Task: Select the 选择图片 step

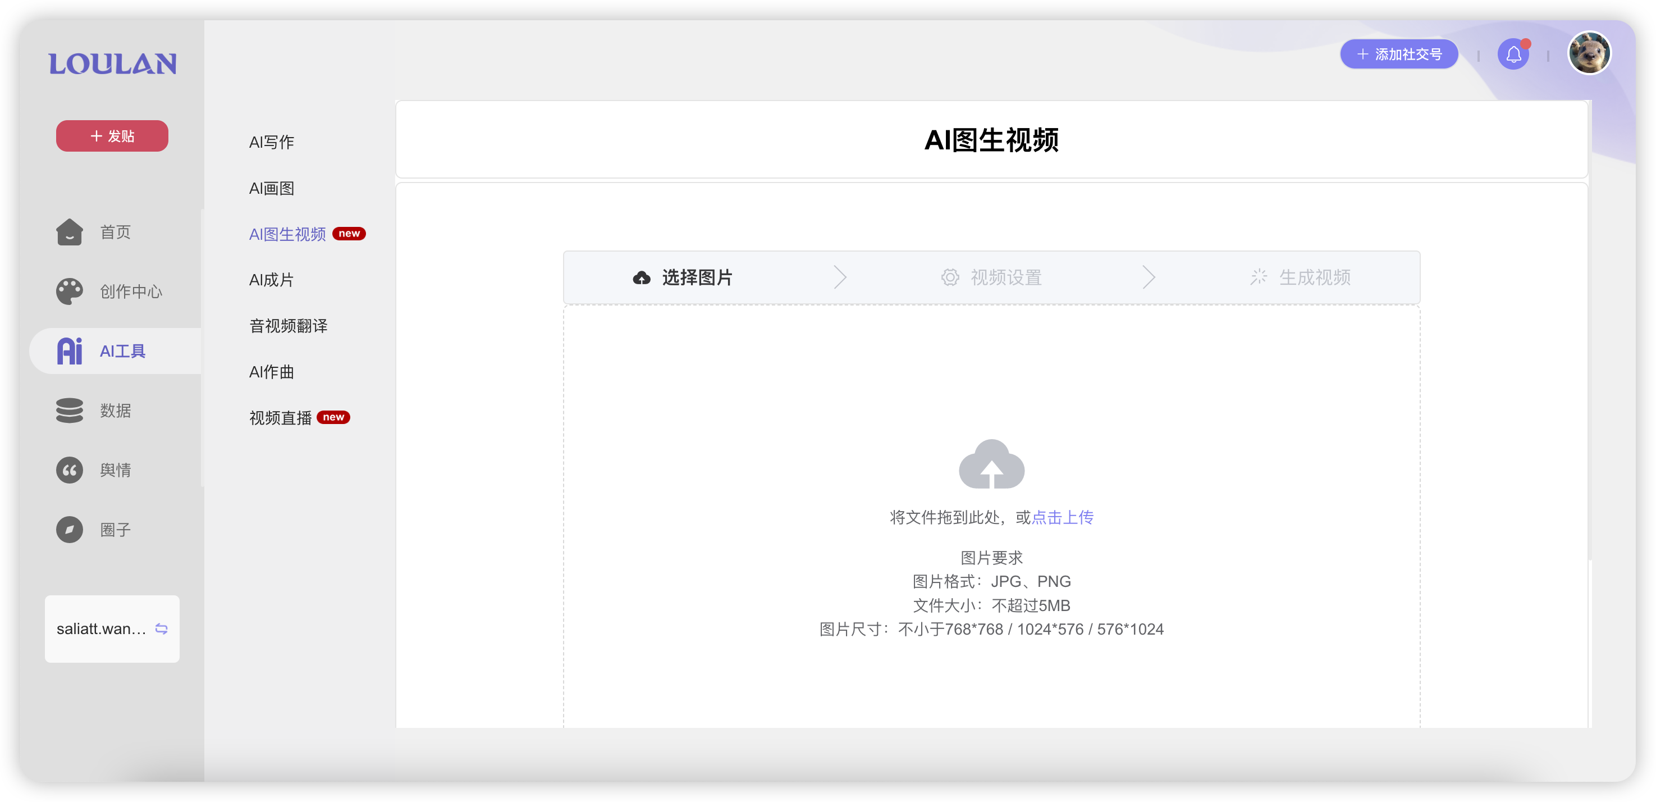Action: pos(683,277)
